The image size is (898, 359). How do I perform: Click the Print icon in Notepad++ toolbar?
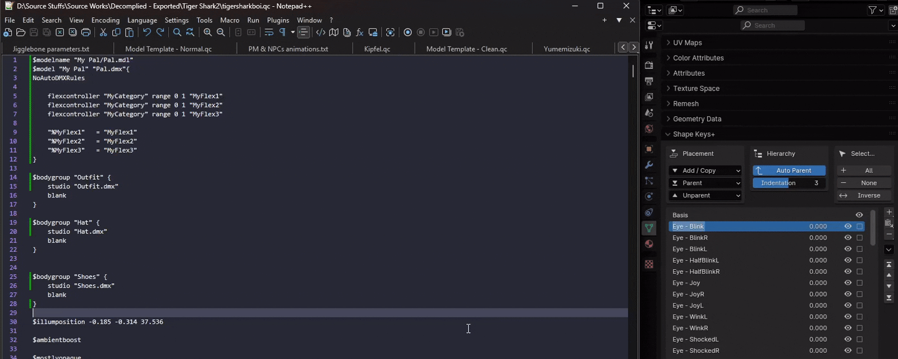86,33
